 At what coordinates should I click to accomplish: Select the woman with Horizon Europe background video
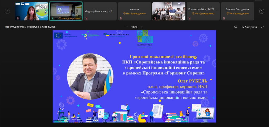[x=32, y=11]
